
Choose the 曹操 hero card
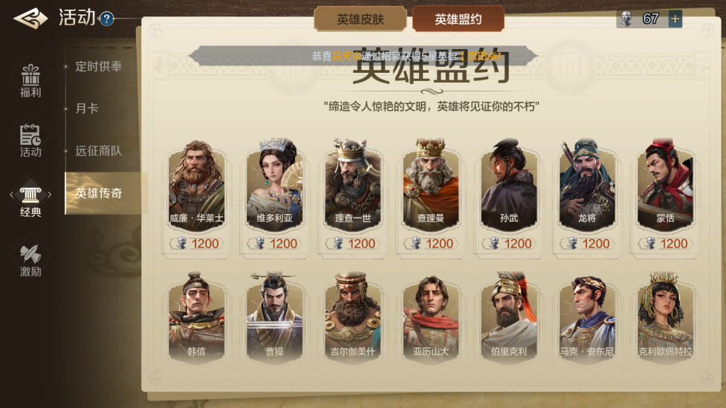(274, 317)
